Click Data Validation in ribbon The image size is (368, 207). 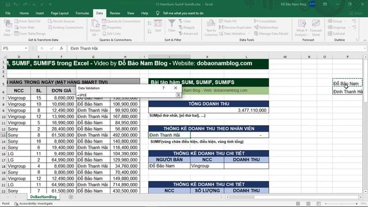[x=232, y=33]
